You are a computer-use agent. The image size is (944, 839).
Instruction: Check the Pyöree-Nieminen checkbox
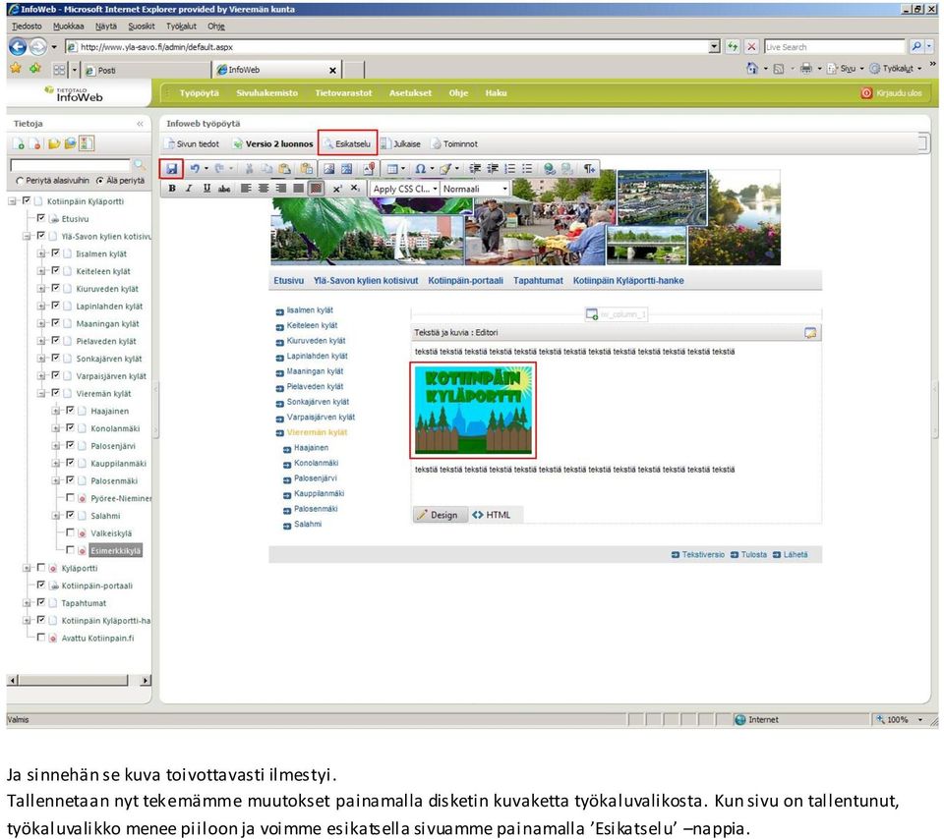tap(70, 497)
